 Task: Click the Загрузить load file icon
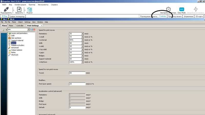coord(19,9)
